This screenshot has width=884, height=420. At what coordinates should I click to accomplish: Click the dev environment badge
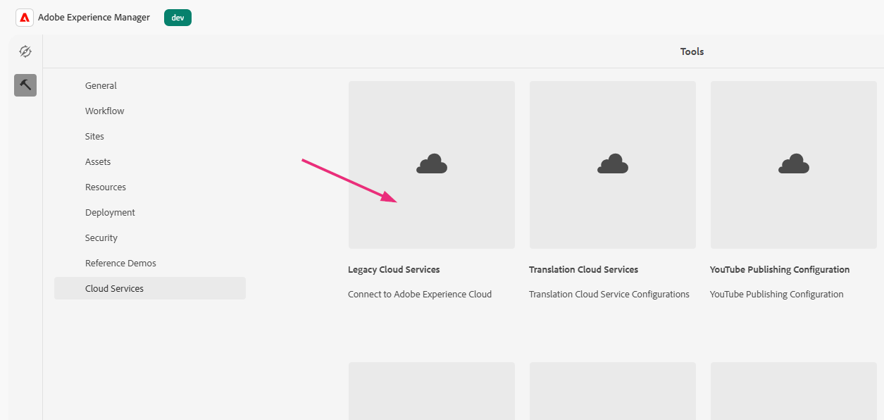[178, 18]
